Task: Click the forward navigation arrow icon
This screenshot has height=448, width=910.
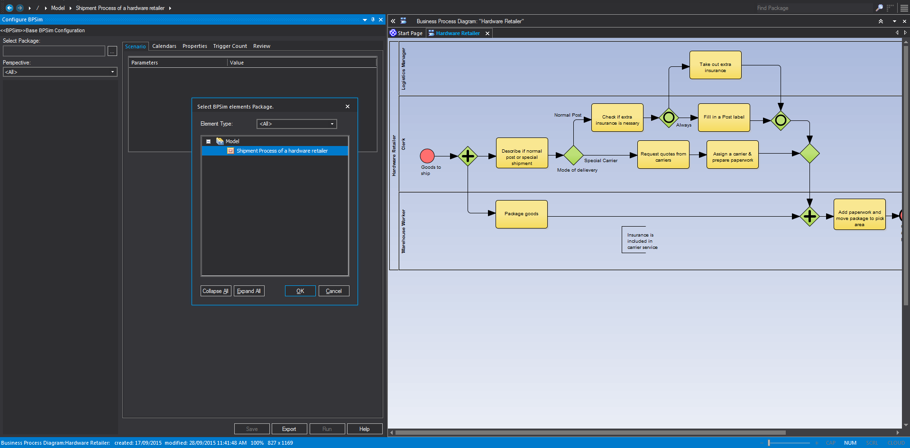Action: click(x=20, y=8)
